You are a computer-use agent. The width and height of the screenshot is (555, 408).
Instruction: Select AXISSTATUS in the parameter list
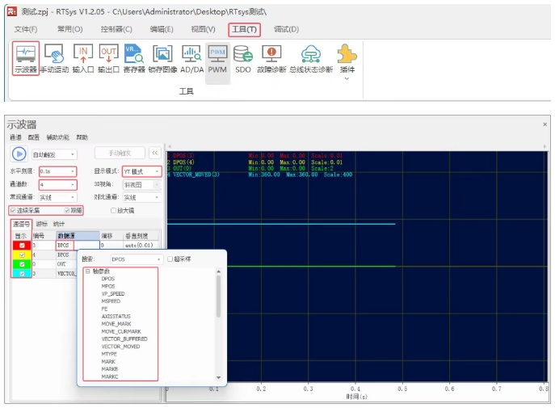[116, 317]
